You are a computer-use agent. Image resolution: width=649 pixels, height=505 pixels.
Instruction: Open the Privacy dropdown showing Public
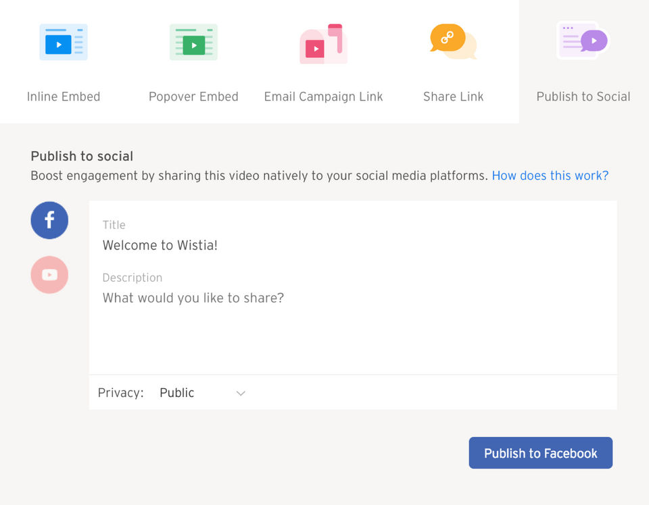coord(201,393)
